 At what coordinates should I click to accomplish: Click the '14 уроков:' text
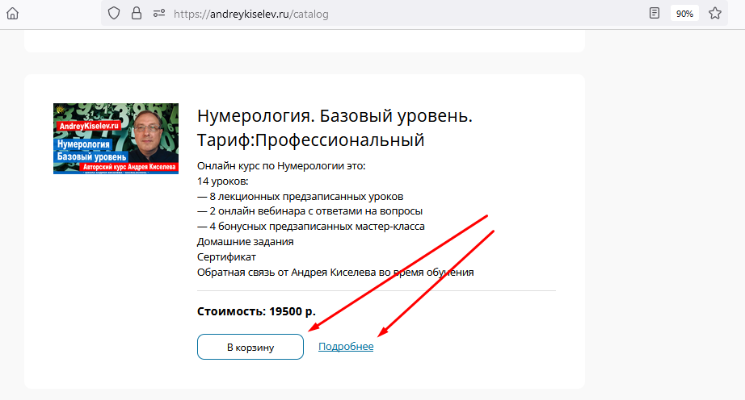pyautogui.click(x=223, y=181)
